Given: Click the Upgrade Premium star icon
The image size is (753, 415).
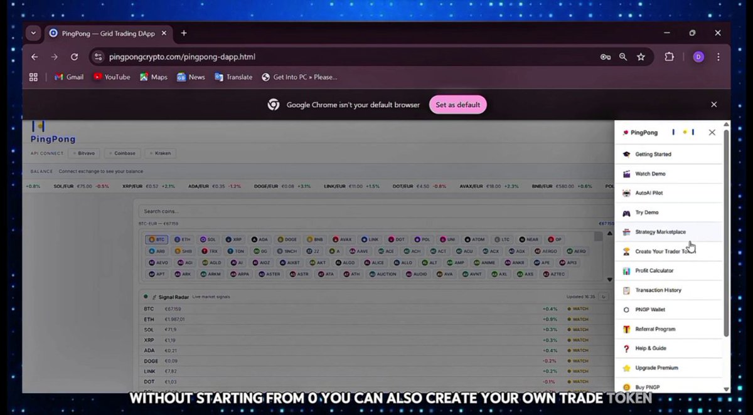Looking at the screenshot, I should [x=626, y=368].
